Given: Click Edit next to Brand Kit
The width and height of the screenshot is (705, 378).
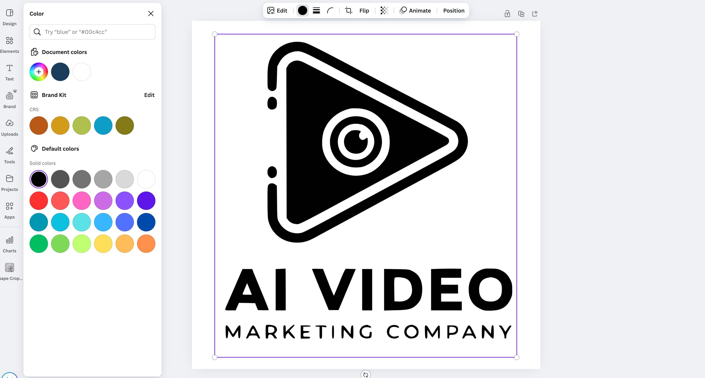Looking at the screenshot, I should (x=149, y=95).
